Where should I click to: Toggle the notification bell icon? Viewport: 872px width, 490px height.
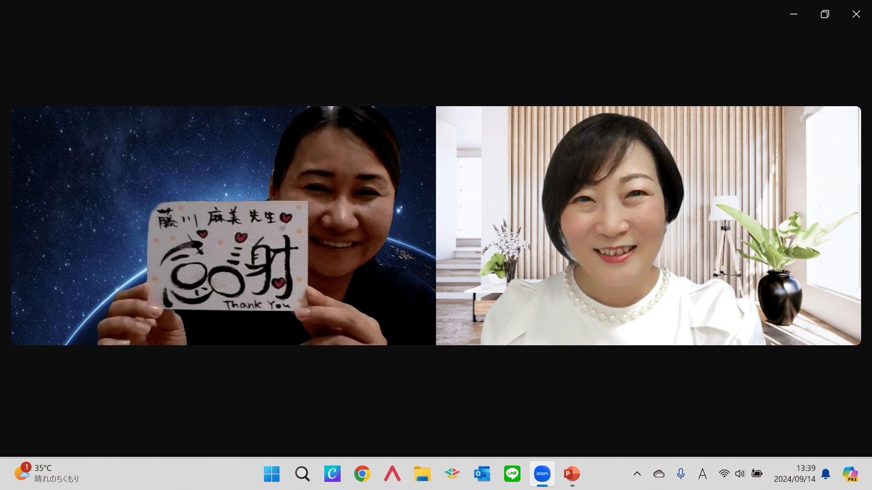(826, 474)
